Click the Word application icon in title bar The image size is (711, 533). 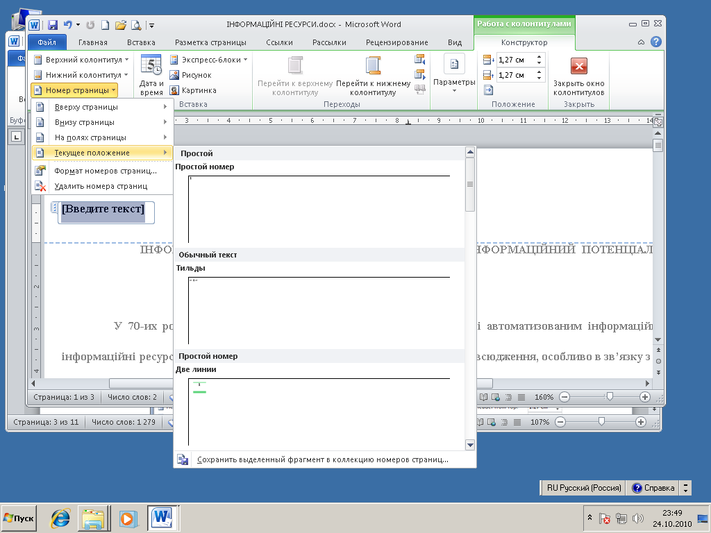click(34, 25)
